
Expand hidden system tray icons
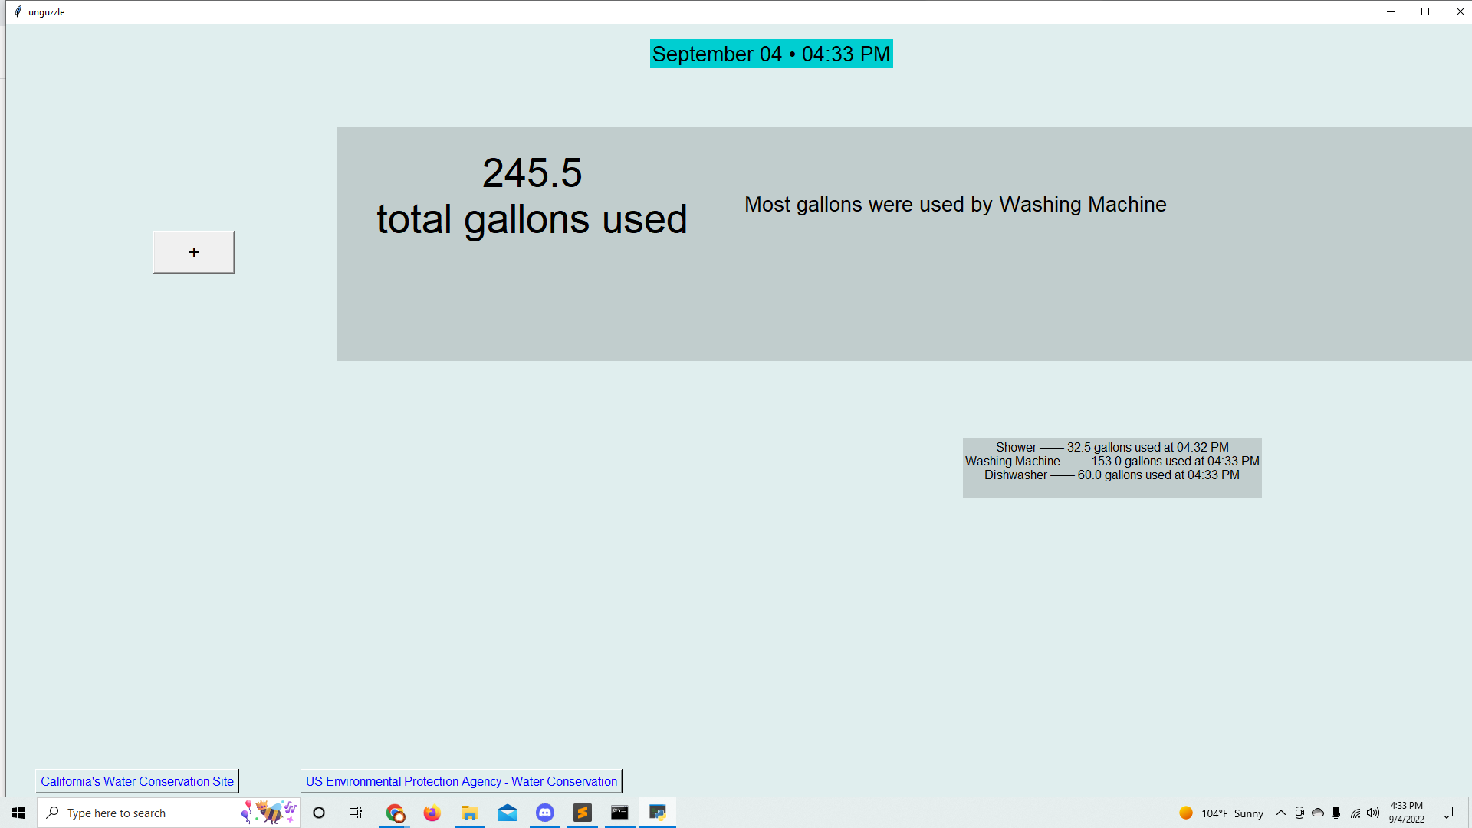click(1280, 813)
